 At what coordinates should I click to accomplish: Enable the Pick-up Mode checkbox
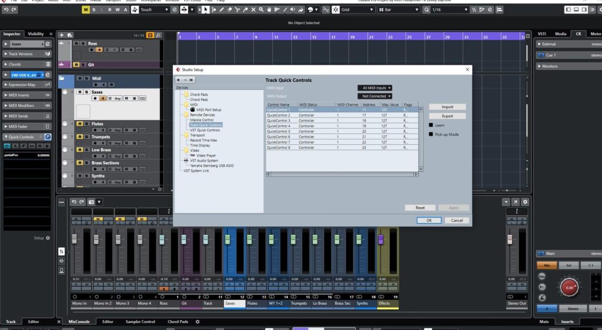(431, 135)
